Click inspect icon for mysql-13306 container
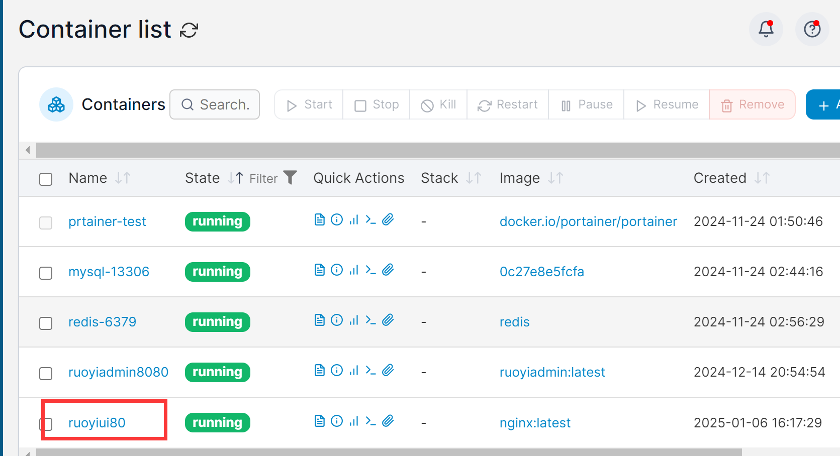Image resolution: width=840 pixels, height=456 pixels. pyautogui.click(x=337, y=270)
